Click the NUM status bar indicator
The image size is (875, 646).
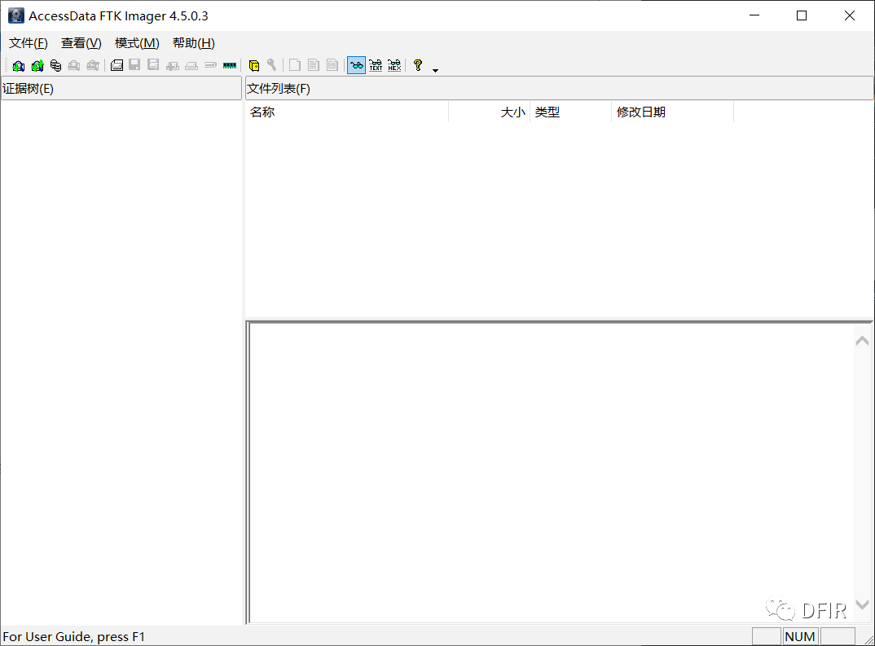coord(800,636)
